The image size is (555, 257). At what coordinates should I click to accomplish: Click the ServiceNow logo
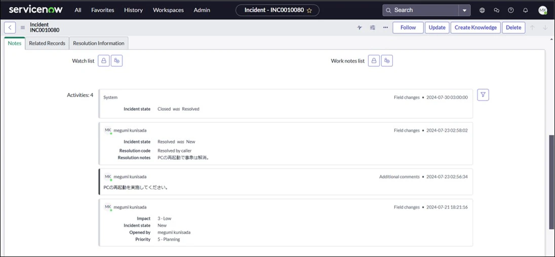tap(36, 10)
